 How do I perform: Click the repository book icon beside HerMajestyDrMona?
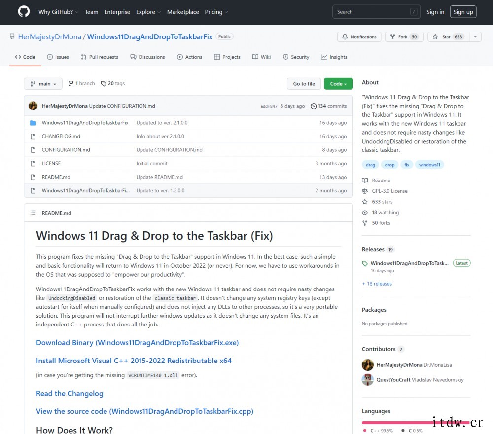pyautogui.click(x=12, y=36)
